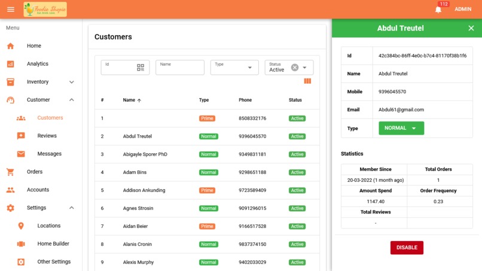
Task: Sort by Type column header
Action: [204, 100]
